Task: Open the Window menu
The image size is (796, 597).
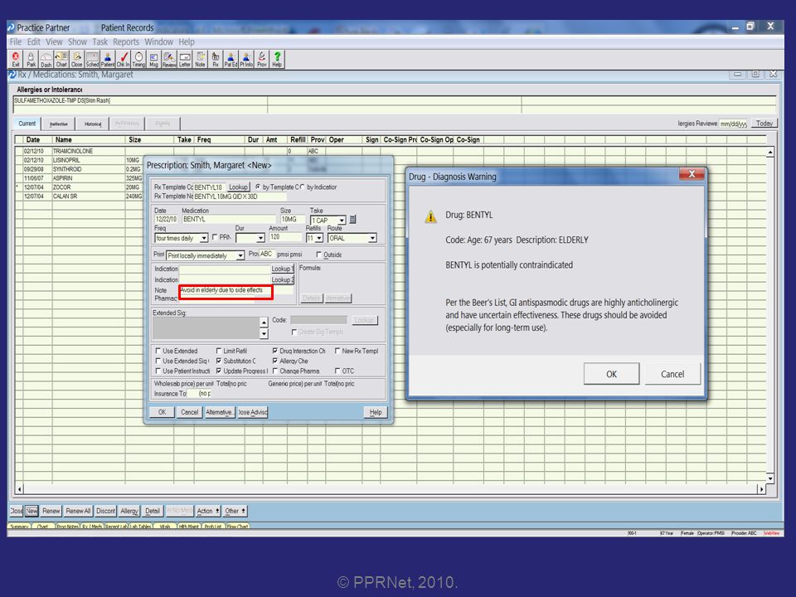Action: (x=159, y=41)
